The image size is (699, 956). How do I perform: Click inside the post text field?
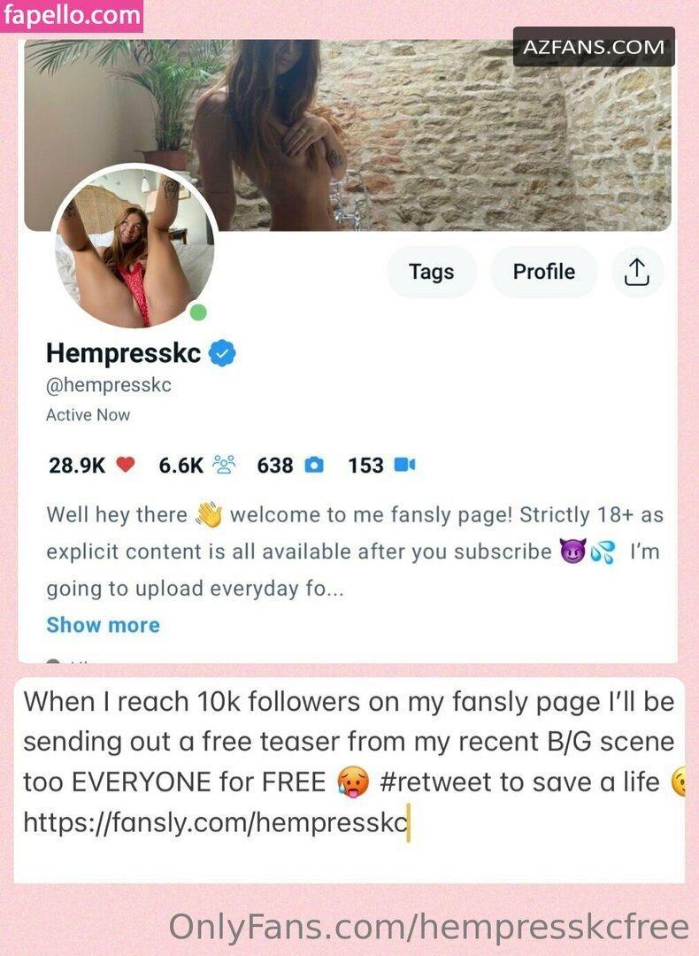point(349,780)
